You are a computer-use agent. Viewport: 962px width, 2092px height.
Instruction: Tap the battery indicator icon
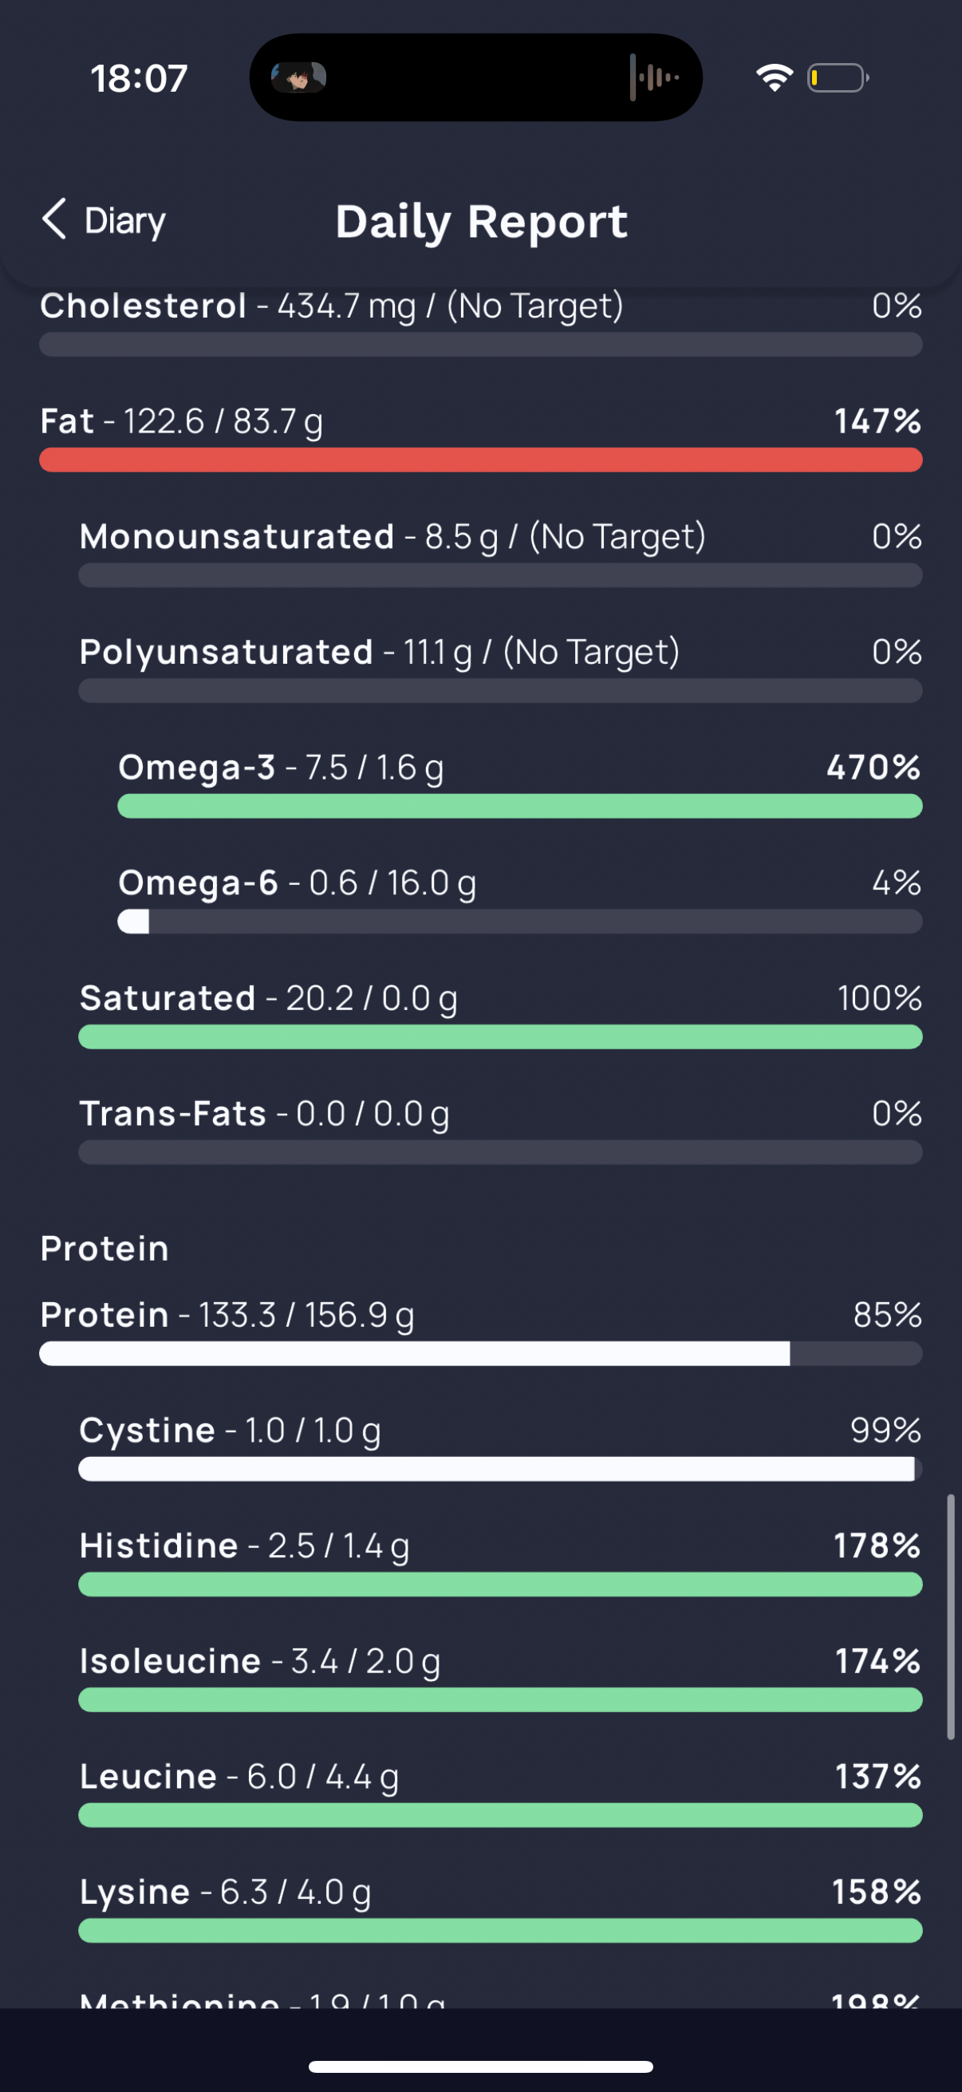tap(837, 78)
